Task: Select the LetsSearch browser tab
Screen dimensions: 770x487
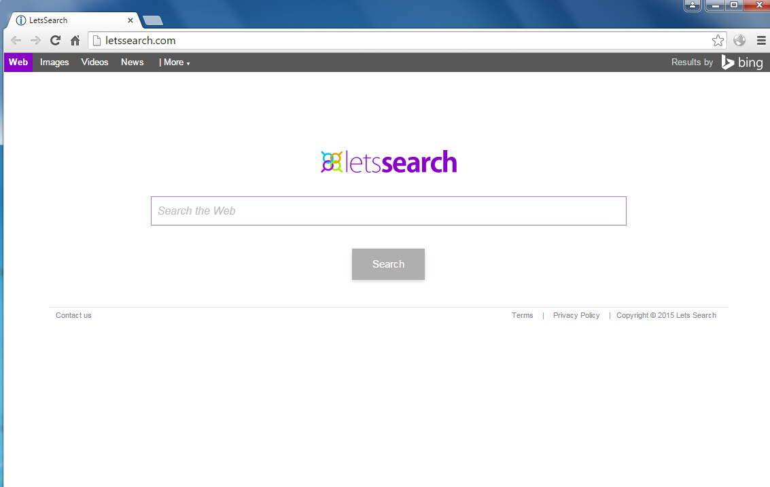Action: click(x=73, y=20)
